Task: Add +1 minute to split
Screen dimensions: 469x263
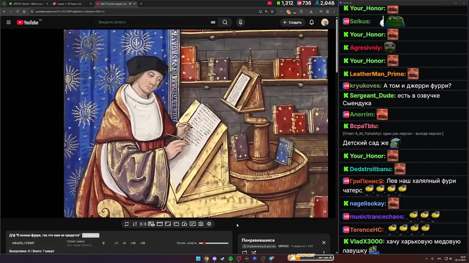Action: [116, 243]
